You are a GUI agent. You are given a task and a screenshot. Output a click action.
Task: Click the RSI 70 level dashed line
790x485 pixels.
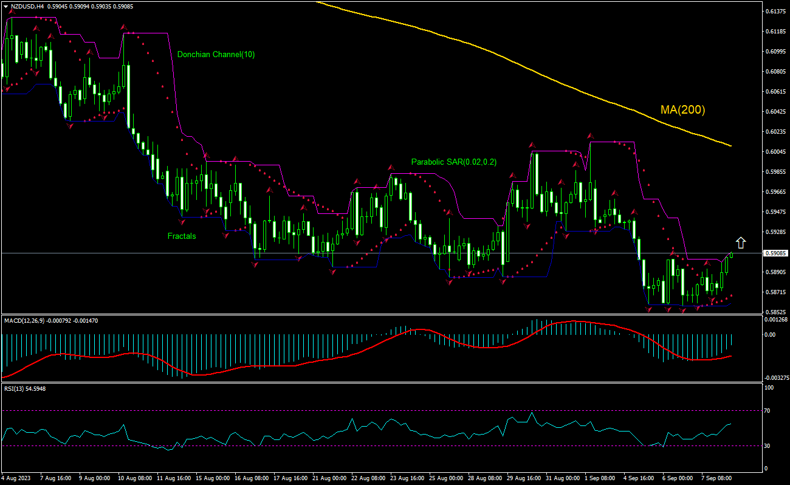(x=365, y=411)
